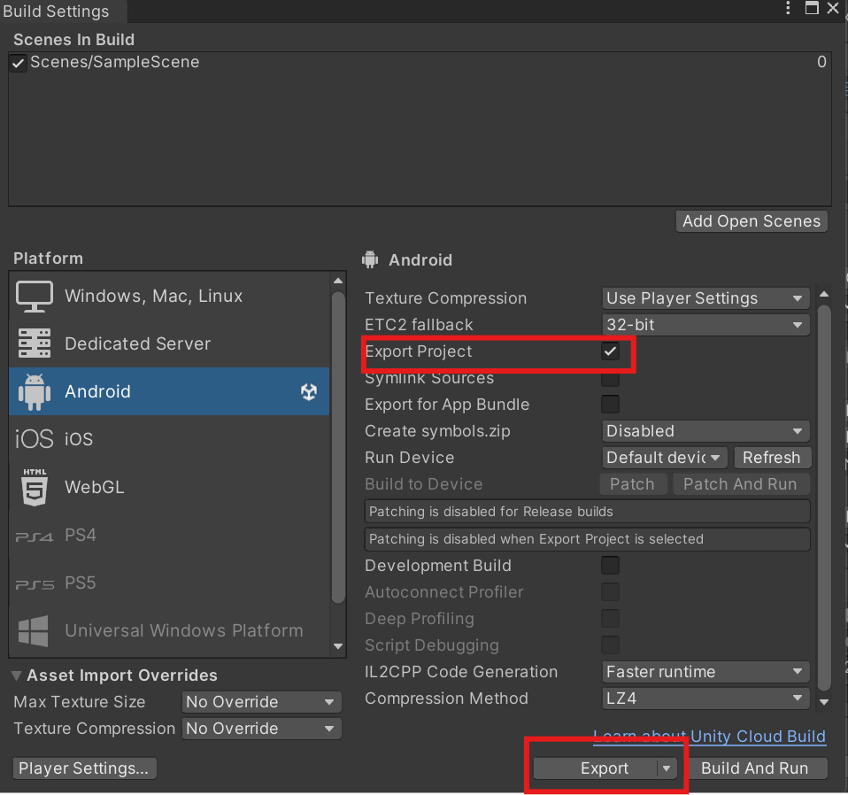Click the PS5 platform icon

point(33,583)
